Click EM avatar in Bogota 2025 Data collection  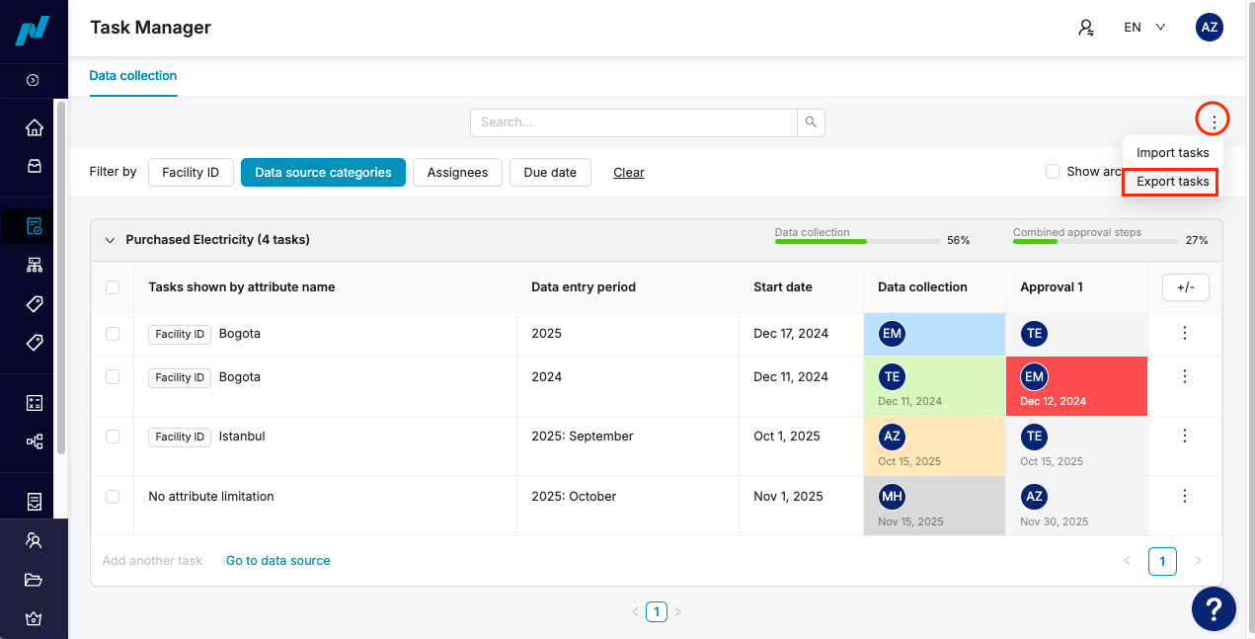(892, 334)
